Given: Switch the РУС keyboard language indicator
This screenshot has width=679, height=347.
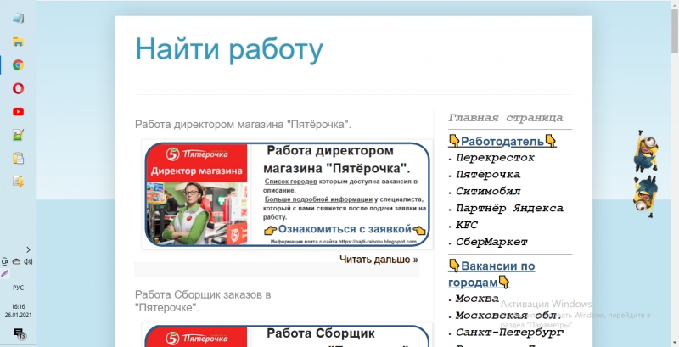Looking at the screenshot, I should pos(18,288).
